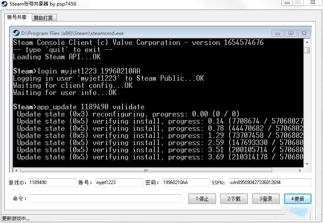This screenshot has width=323, height=223.
Task: Focus the SSFN input field
Action: click(x=270, y=182)
